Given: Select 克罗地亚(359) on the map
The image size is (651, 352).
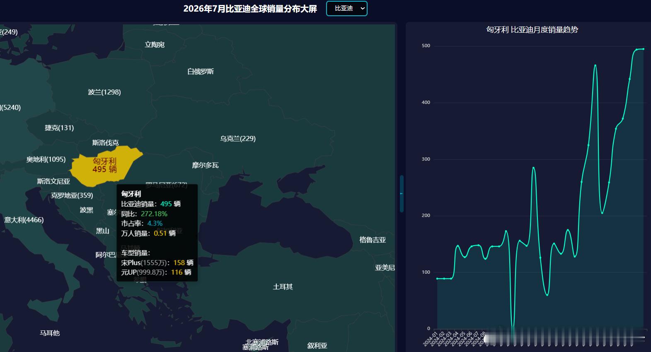Looking at the screenshot, I should 72,195.
